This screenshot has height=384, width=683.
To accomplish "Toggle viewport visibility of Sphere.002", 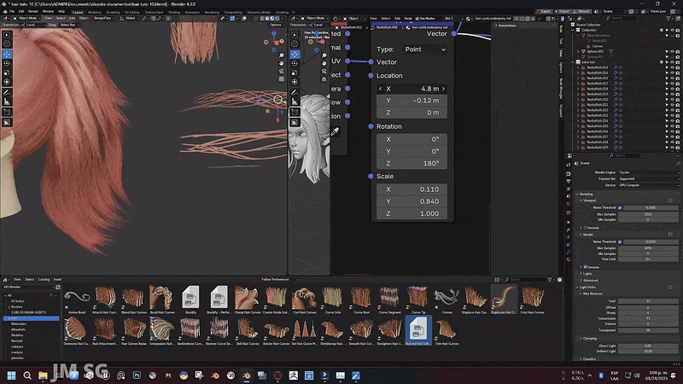I will pyautogui.click(x=672, y=51).
